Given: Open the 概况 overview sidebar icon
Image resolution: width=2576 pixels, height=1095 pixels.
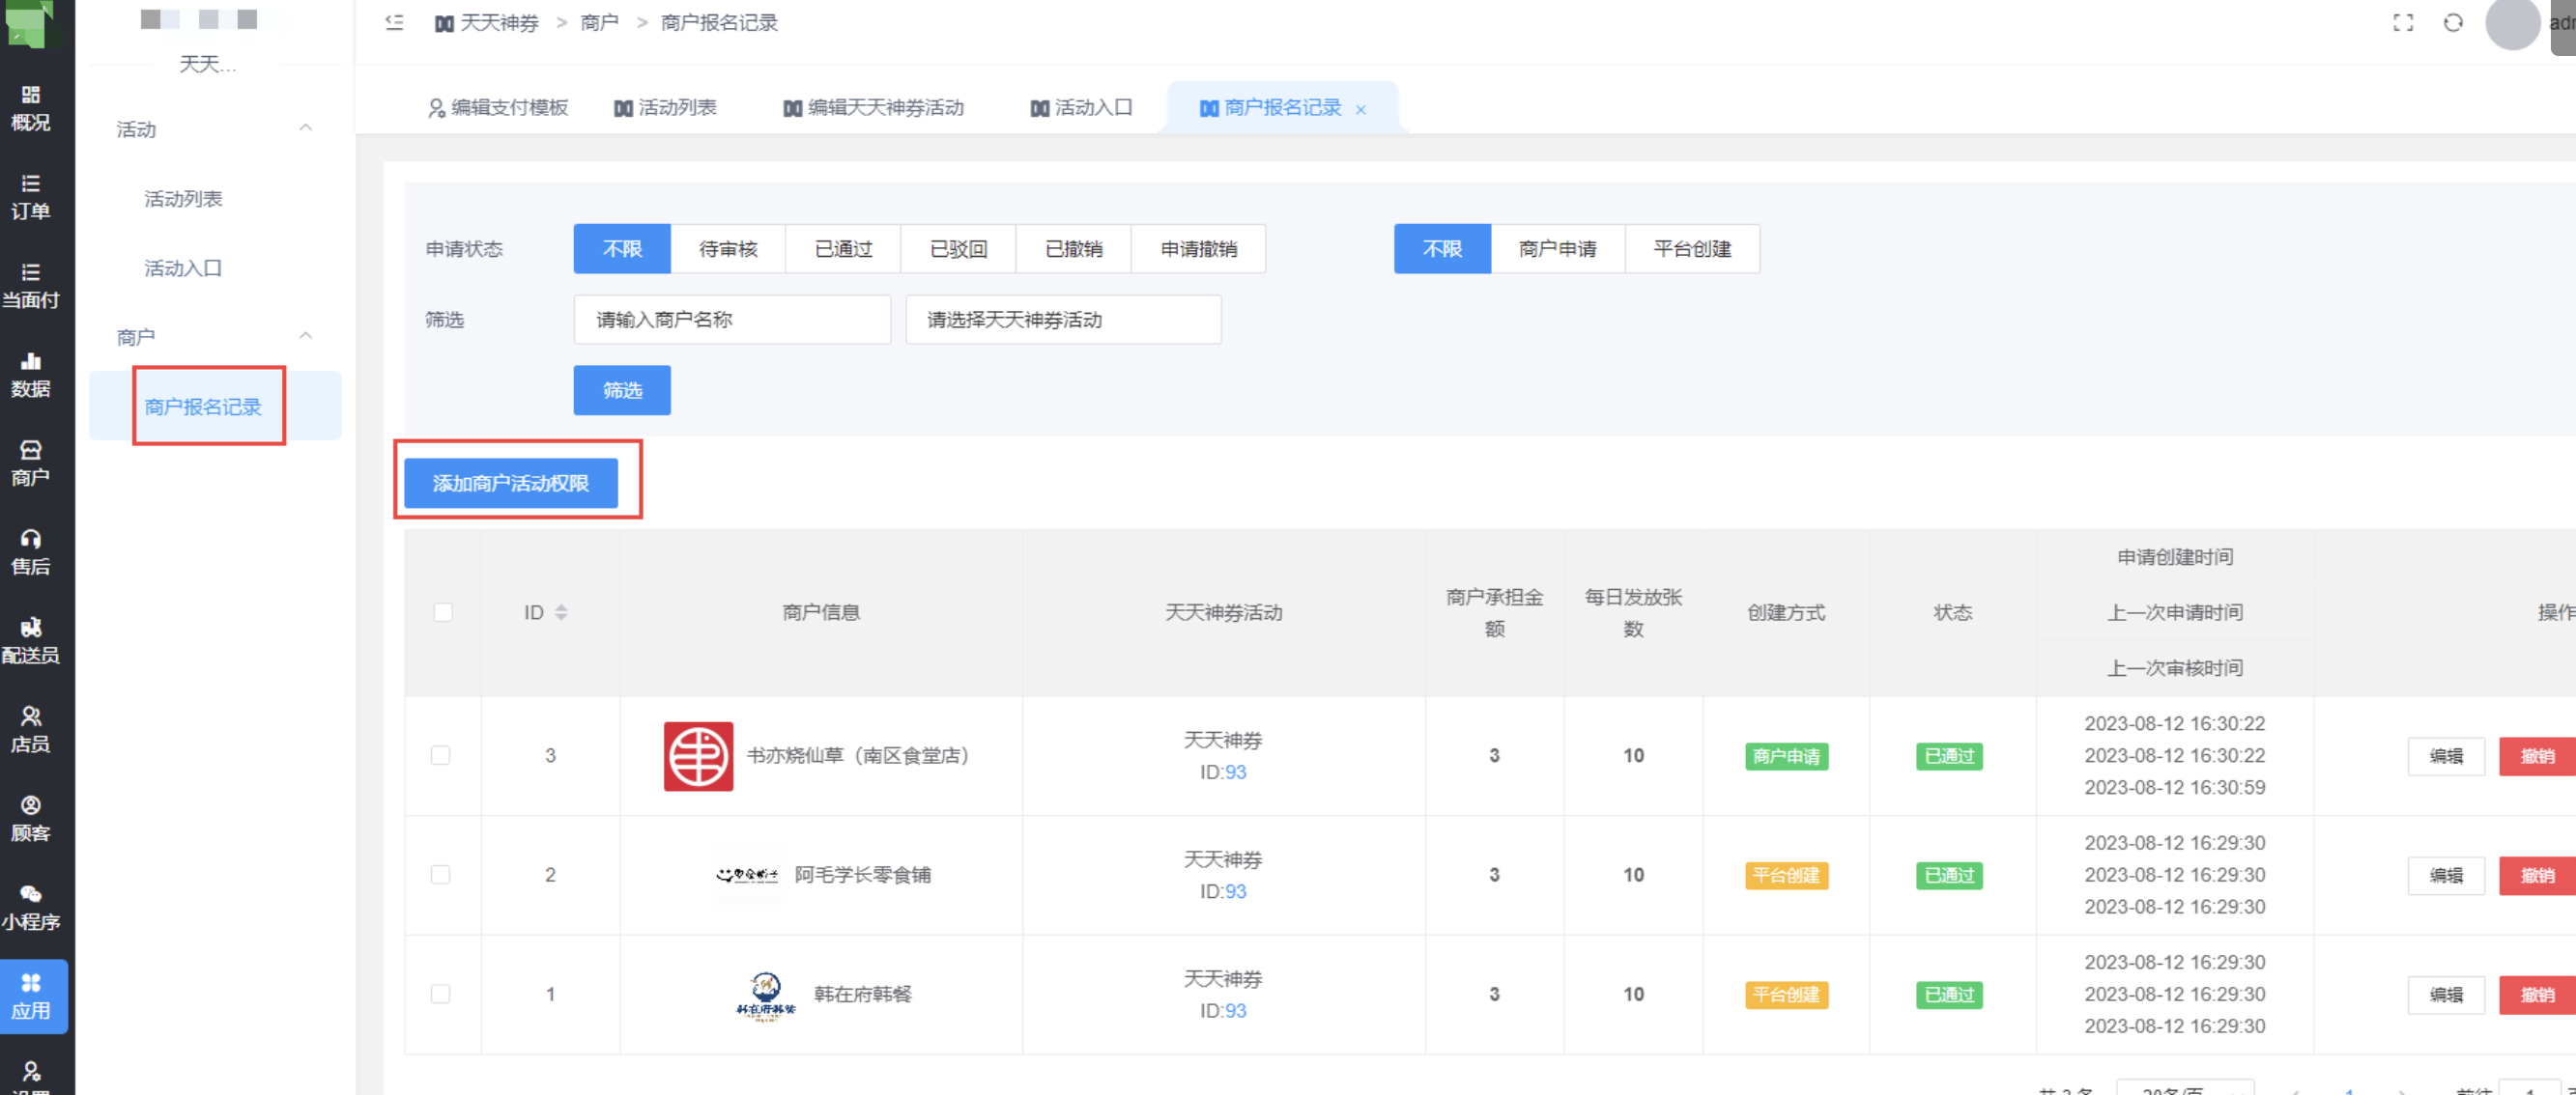Looking at the screenshot, I should (x=31, y=108).
